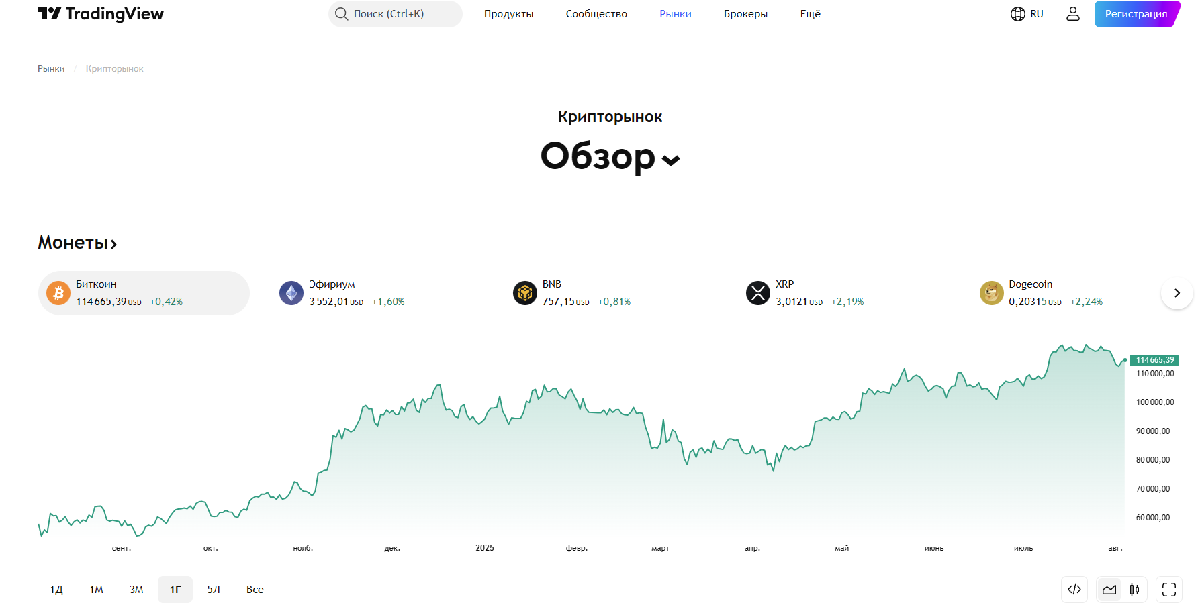Select the Ethereum coin icon

(x=291, y=293)
